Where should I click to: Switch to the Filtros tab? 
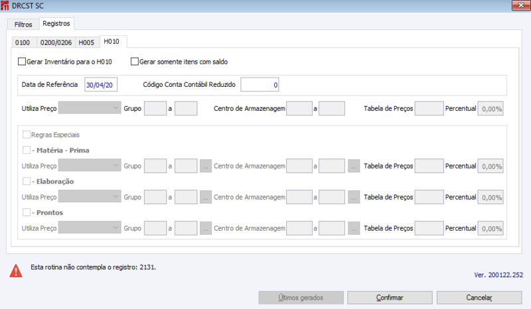[23, 25]
